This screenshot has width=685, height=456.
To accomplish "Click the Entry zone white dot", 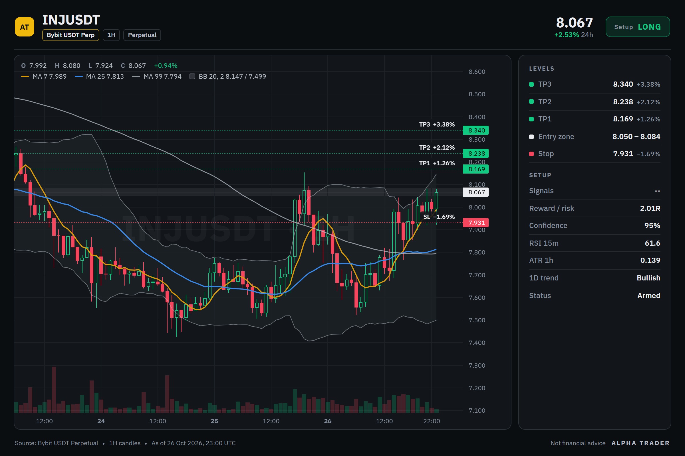I will click(531, 137).
